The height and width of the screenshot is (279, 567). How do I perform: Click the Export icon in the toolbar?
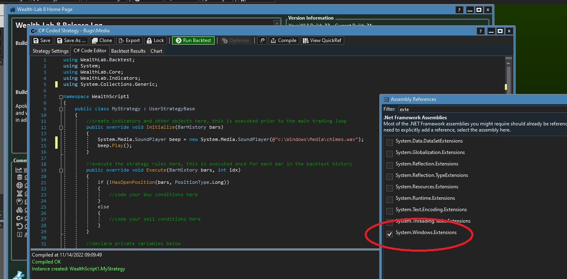tap(121, 40)
